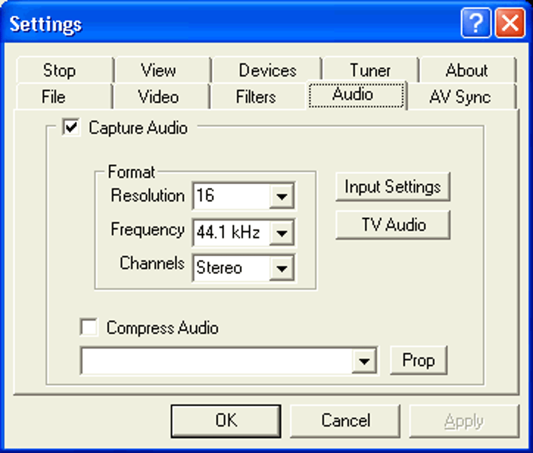The width and height of the screenshot is (533, 453).
Task: Select the File tab
Action: (x=64, y=97)
